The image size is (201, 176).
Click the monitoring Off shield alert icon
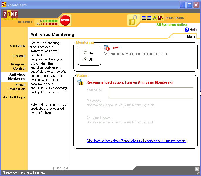pyautogui.click(x=107, y=48)
